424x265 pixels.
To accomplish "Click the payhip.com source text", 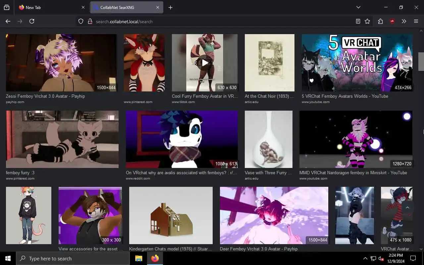I will [x=15, y=102].
